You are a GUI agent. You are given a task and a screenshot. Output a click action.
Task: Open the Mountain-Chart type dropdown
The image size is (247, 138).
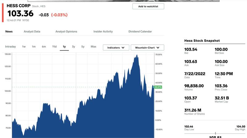click(148, 48)
